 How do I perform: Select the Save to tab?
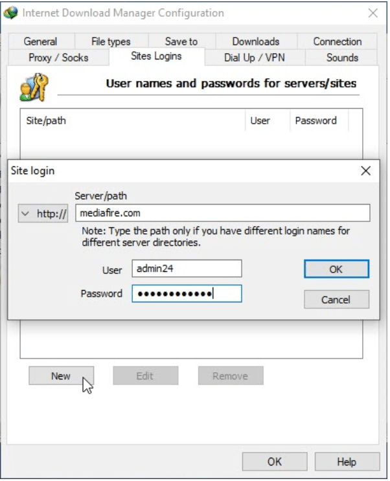[x=181, y=41]
